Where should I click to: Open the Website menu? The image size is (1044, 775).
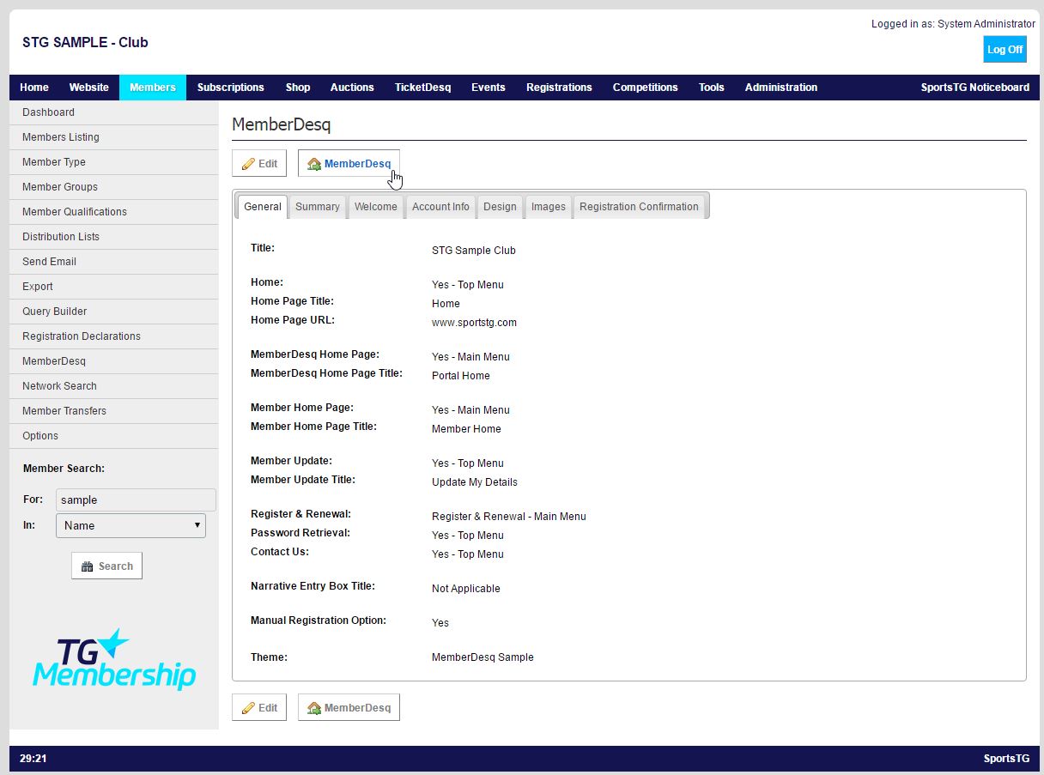(x=89, y=88)
